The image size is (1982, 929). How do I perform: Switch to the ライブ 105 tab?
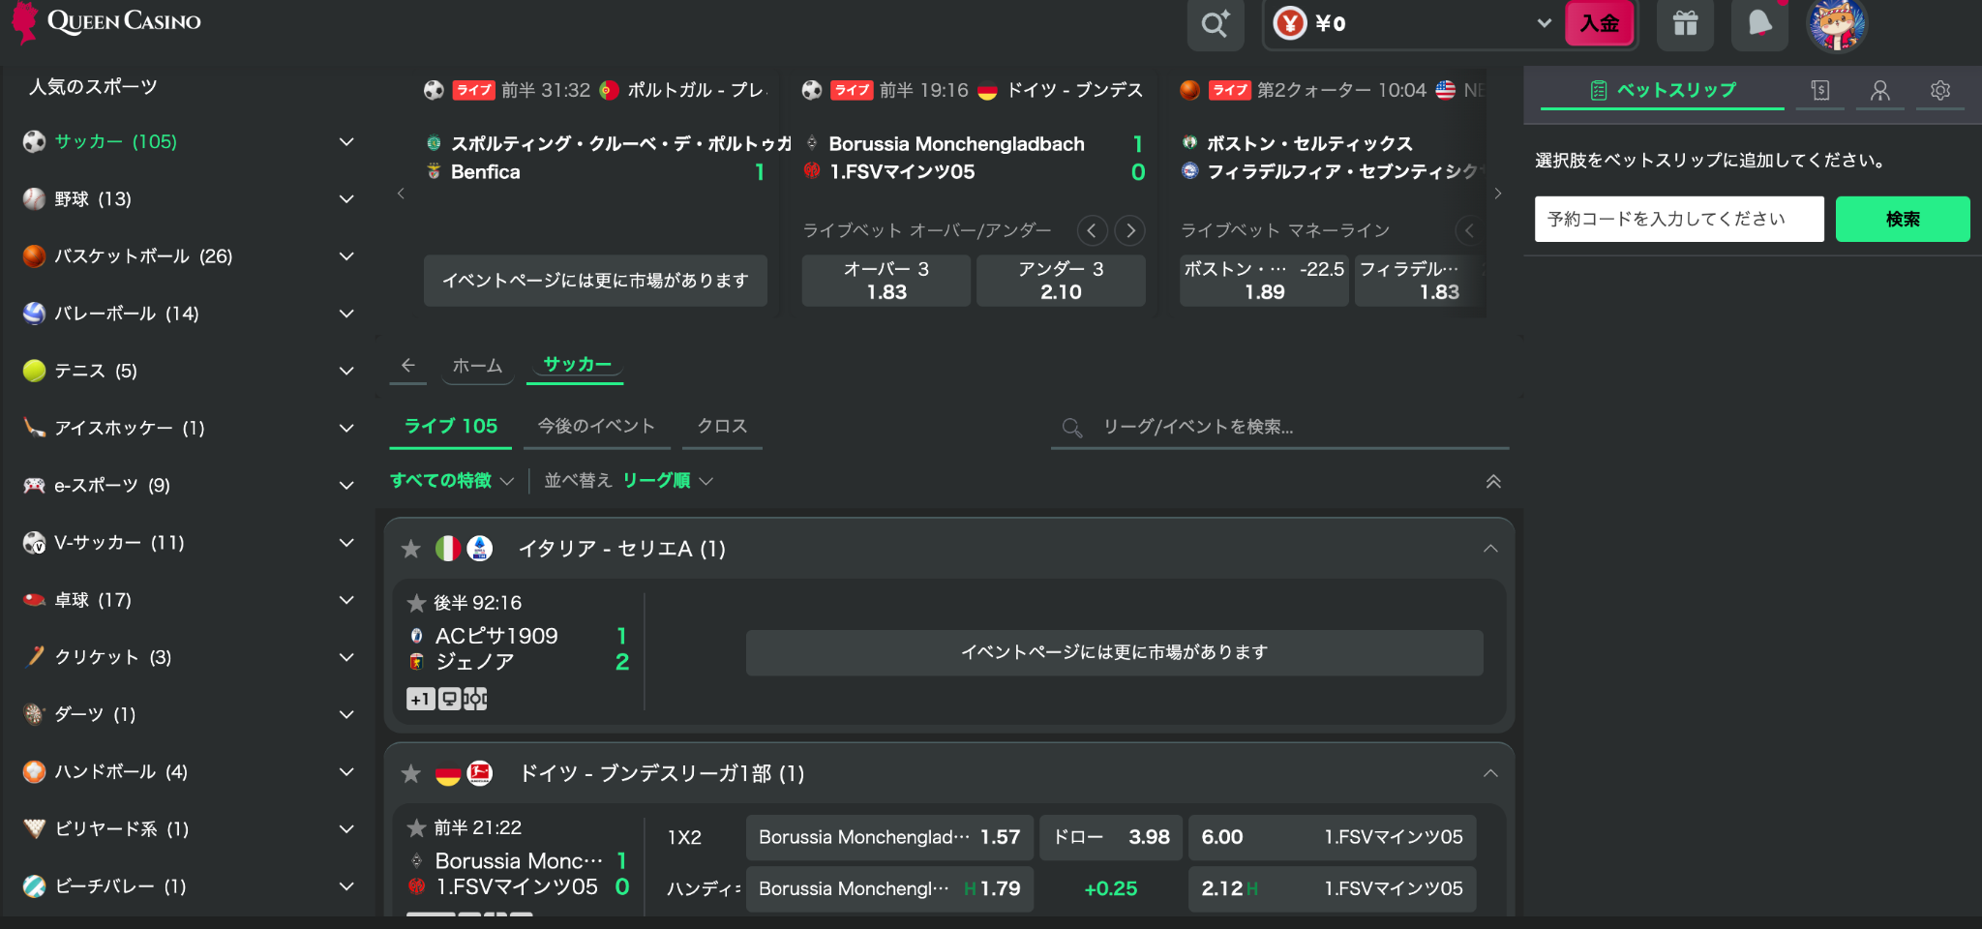click(451, 427)
